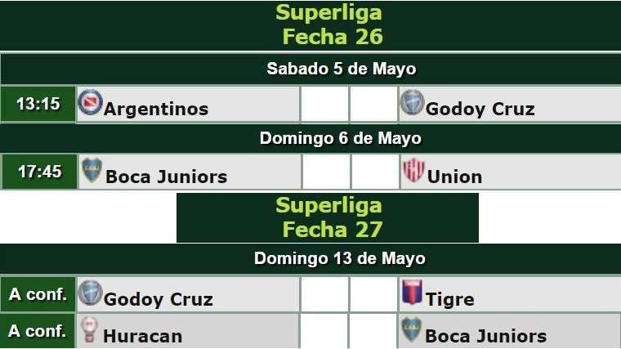
Task: Open the Argentinos team name link
Action: (156, 109)
